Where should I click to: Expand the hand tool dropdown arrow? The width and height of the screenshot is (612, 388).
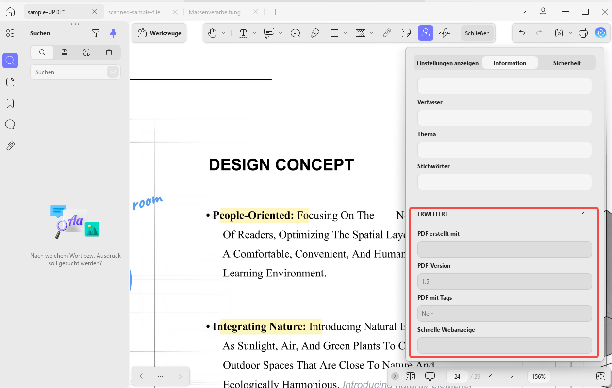[x=224, y=33]
